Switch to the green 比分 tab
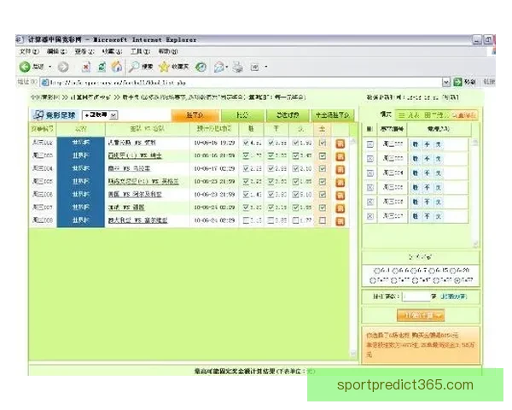Viewport: 512px width, 410px height. click(242, 115)
